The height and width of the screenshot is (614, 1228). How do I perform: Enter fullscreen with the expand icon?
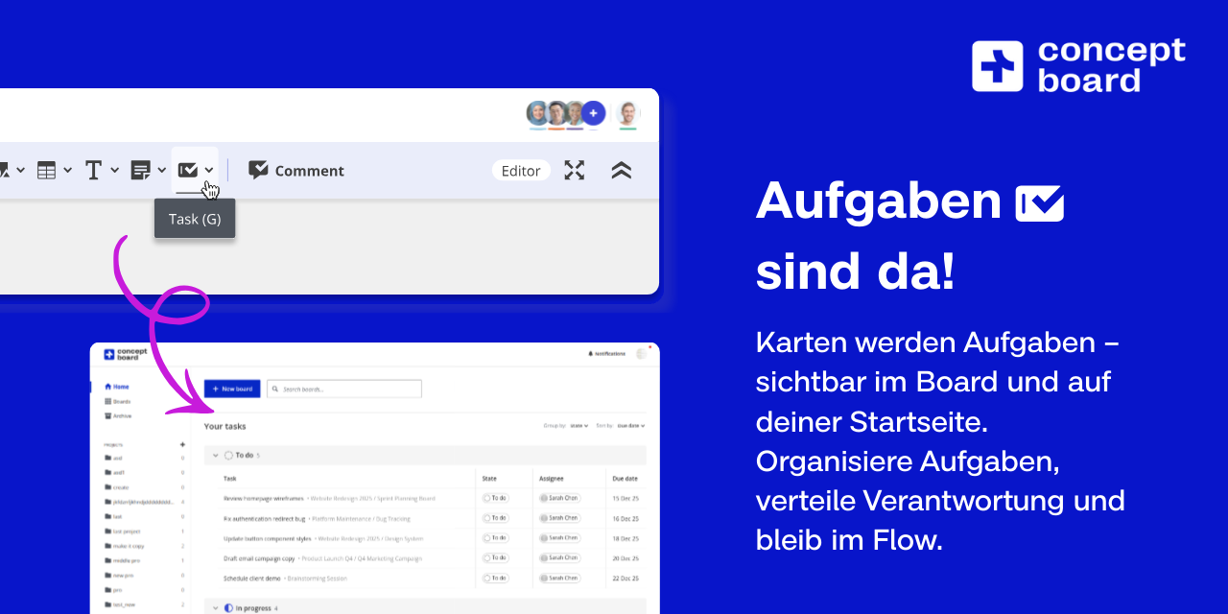[x=575, y=170]
